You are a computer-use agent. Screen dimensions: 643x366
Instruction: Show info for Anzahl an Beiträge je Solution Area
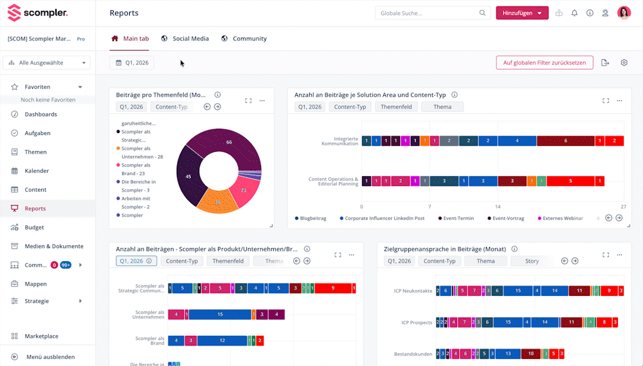click(455, 95)
